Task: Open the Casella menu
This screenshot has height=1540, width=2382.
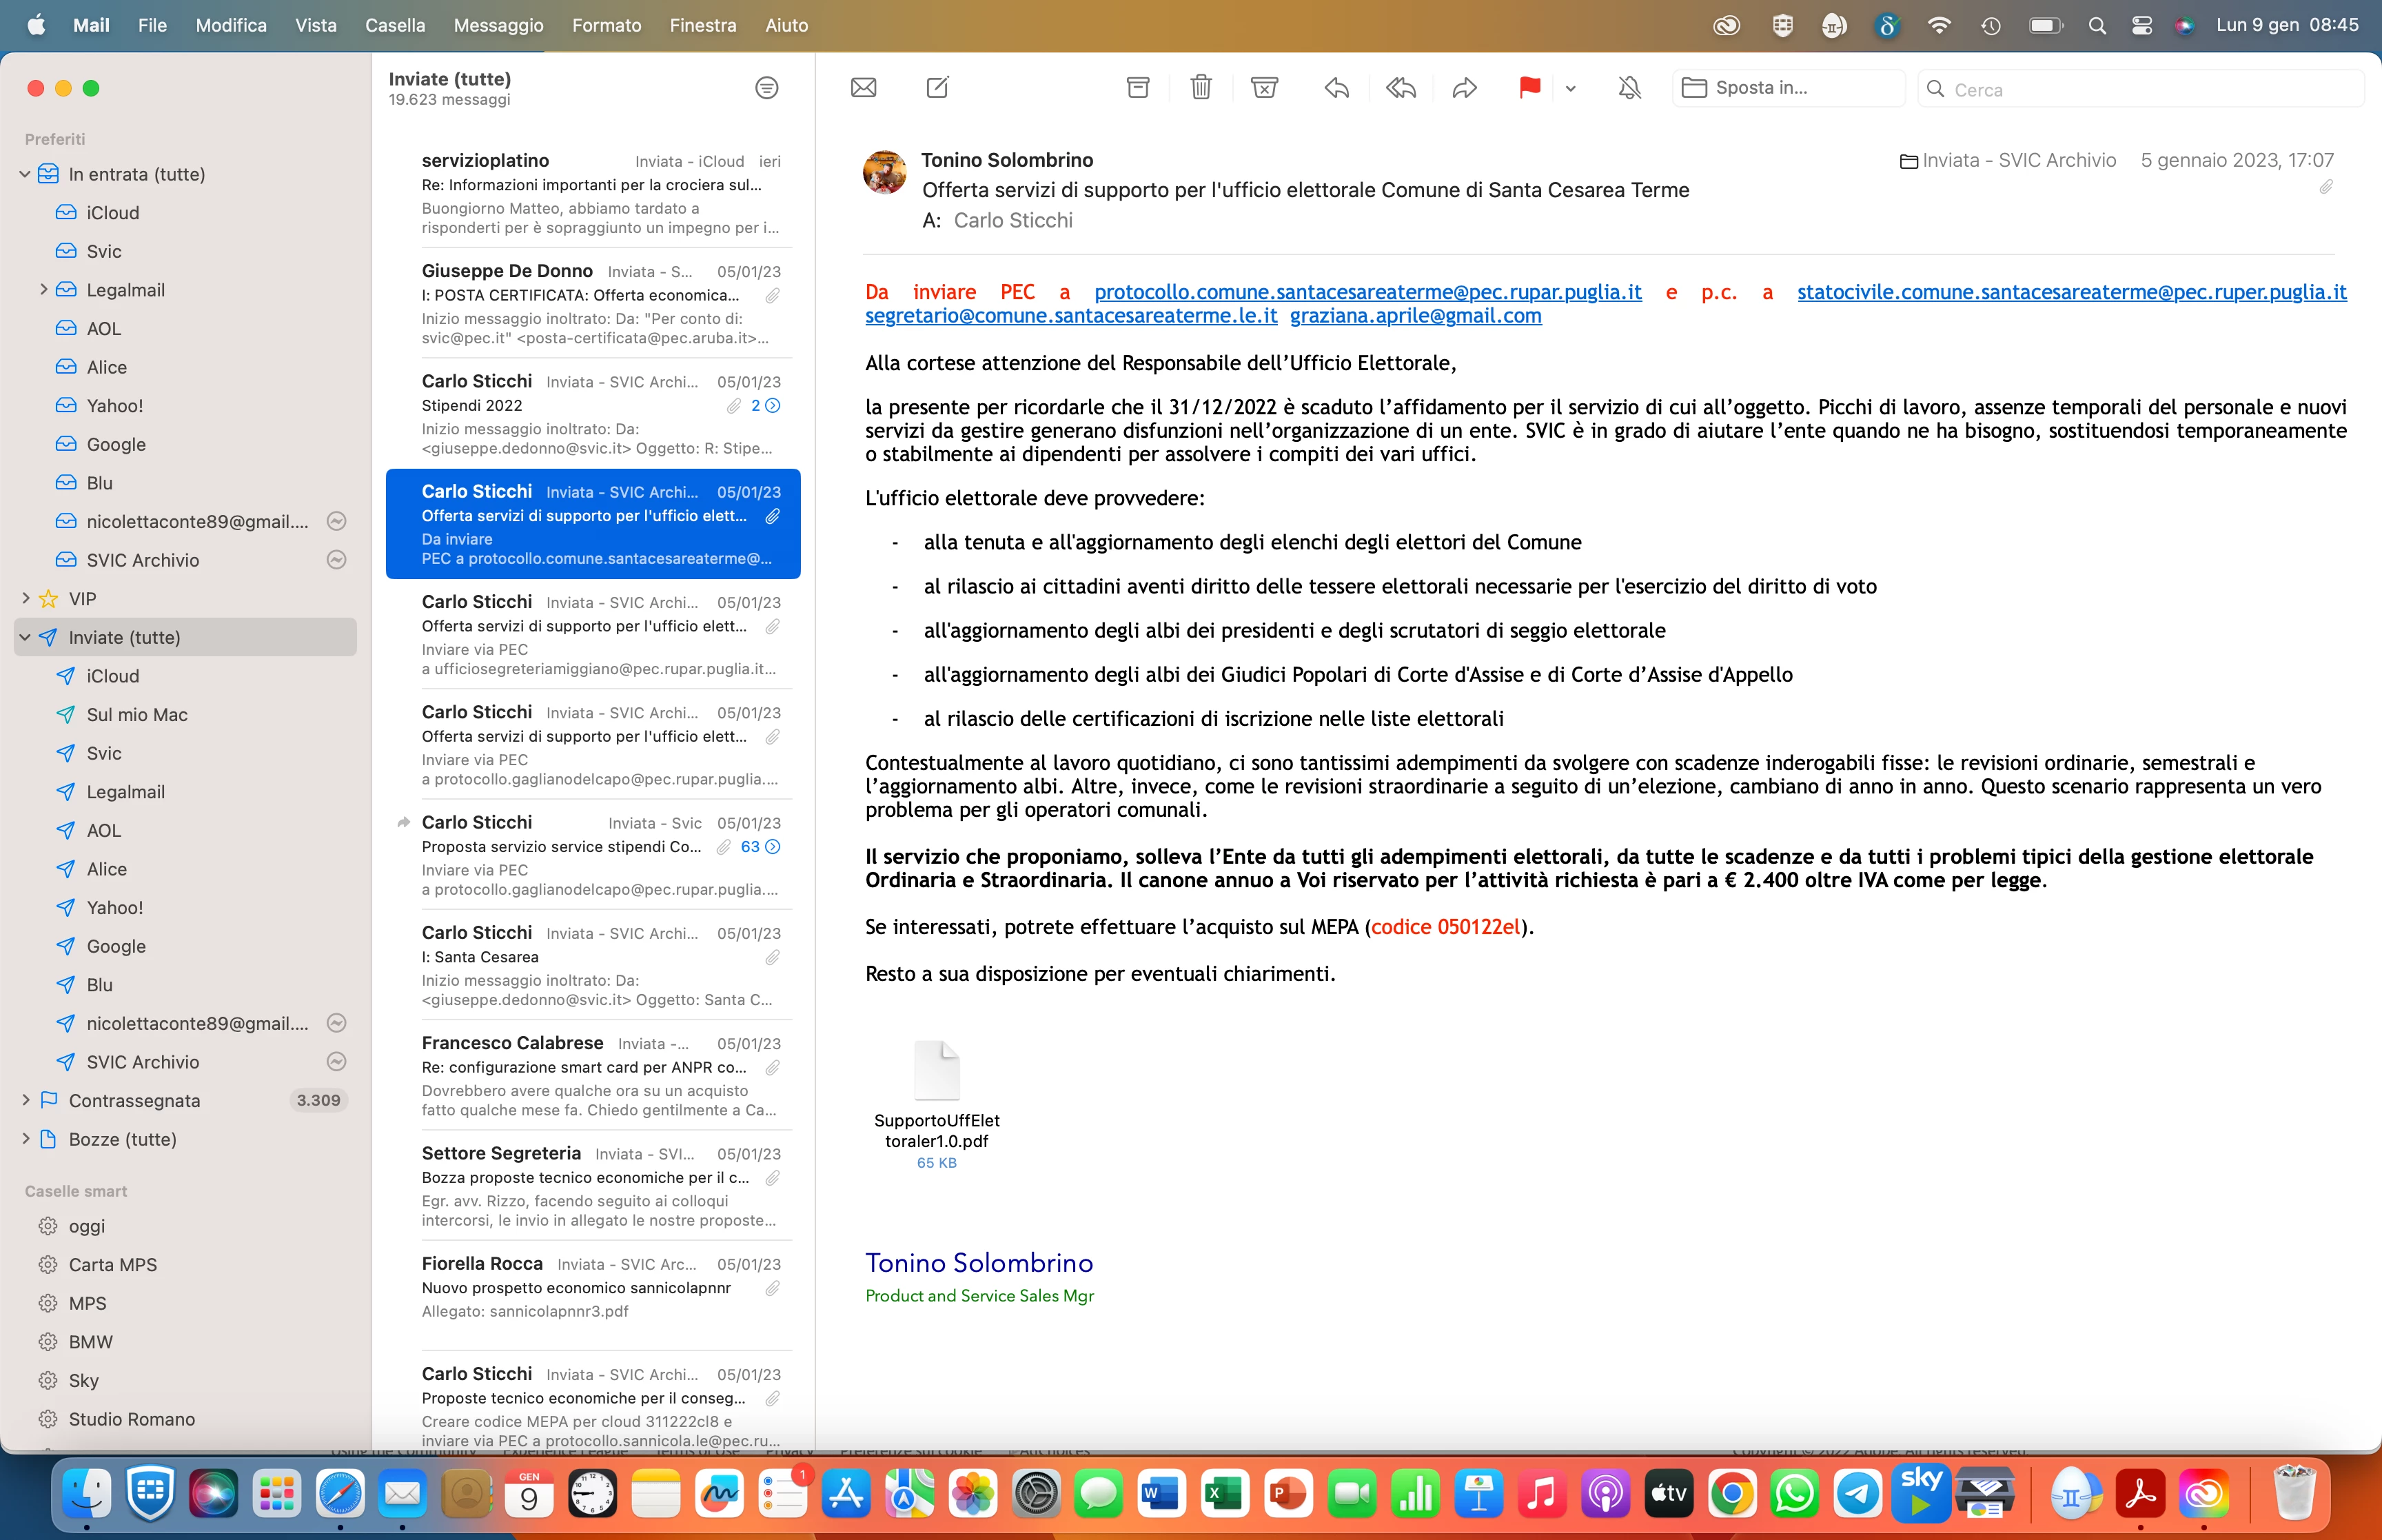Action: [395, 25]
